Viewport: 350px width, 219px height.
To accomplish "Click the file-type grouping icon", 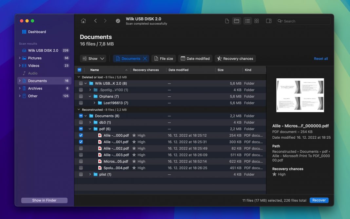I will pos(227,21).
